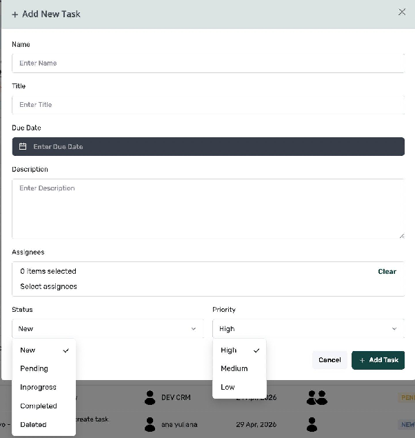415x438 pixels.
Task: Open the Due Date picker field
Action: pyautogui.click(x=208, y=147)
